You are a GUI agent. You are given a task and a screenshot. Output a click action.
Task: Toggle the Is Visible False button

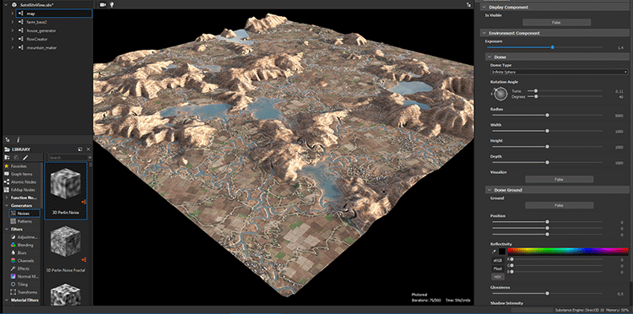click(556, 23)
